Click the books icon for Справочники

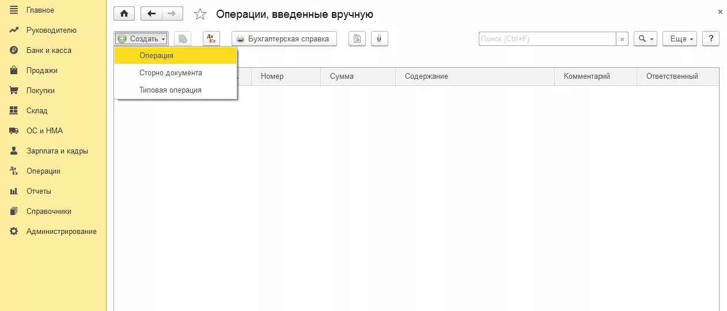pyautogui.click(x=14, y=211)
